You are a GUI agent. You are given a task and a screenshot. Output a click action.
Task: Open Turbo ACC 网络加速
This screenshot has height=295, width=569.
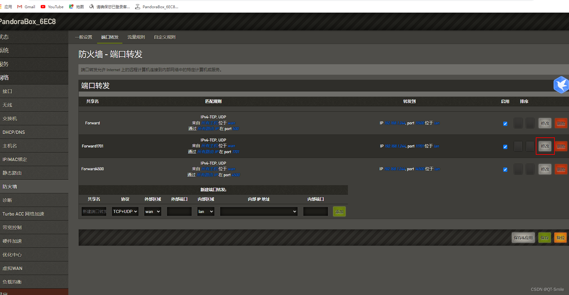pyautogui.click(x=34, y=214)
